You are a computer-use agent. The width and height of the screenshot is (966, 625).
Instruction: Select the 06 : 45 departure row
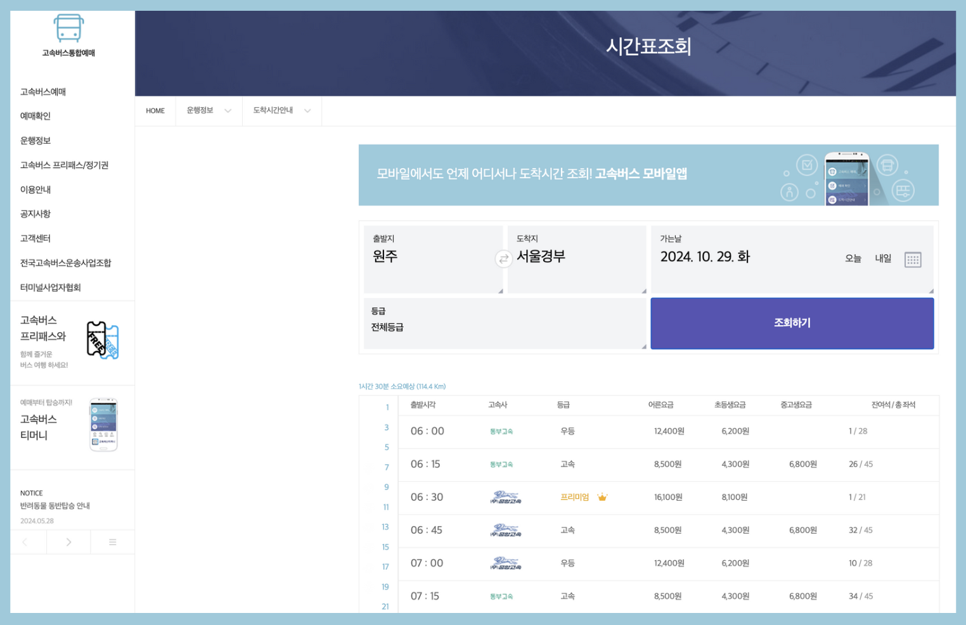669,530
